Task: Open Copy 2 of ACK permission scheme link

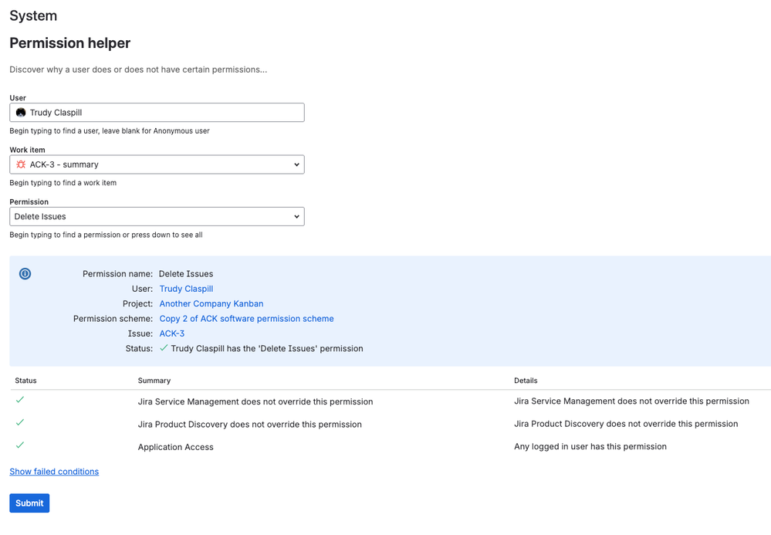Action: pos(246,319)
